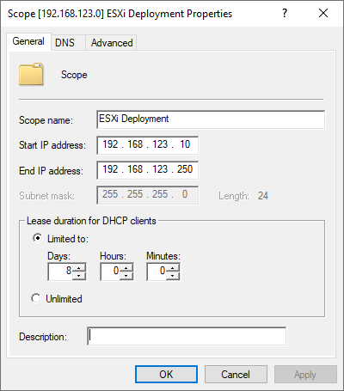Screen dimensions: 344x391
Task: Click the Cancel button
Action: [236, 375]
